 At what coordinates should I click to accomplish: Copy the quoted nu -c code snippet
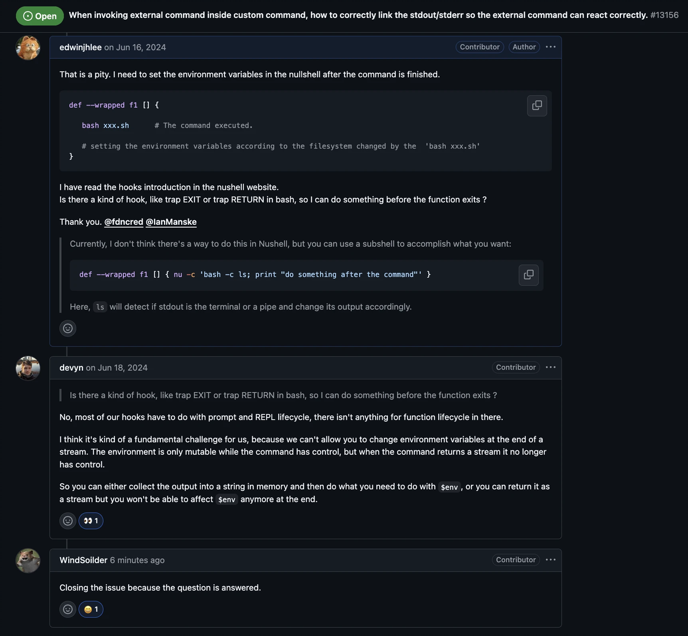(528, 274)
